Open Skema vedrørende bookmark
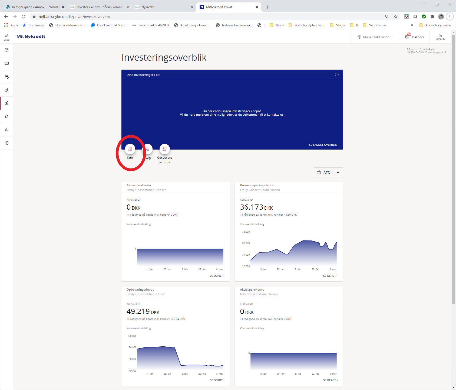 [x=67, y=25]
